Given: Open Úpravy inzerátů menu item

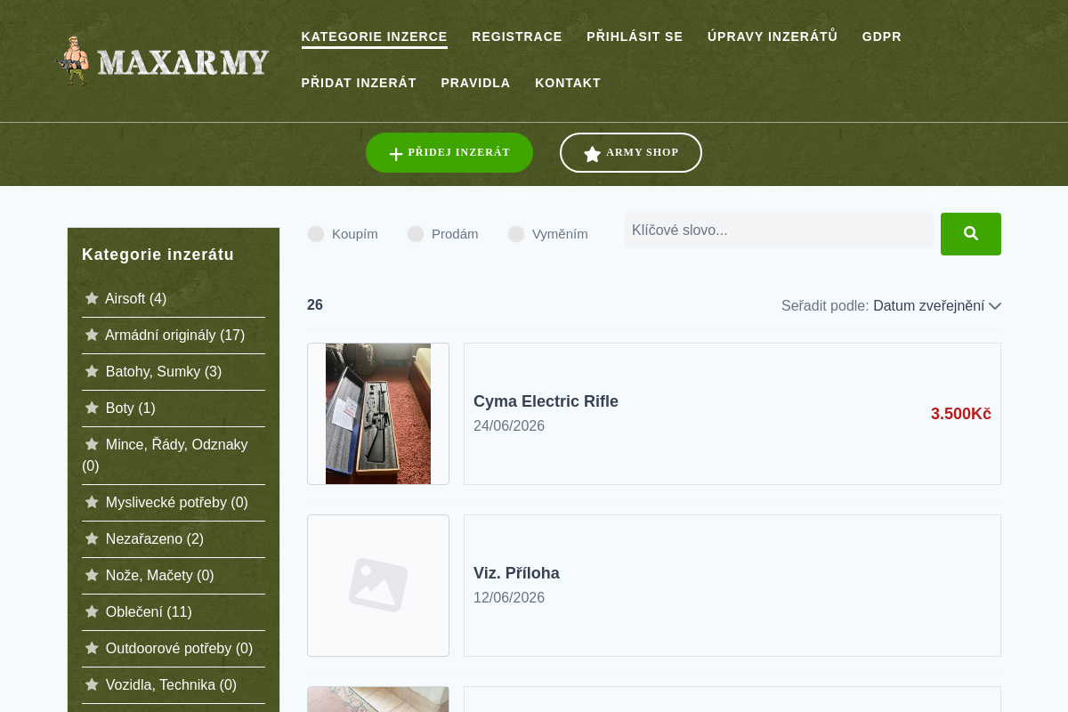Looking at the screenshot, I should coord(773,36).
